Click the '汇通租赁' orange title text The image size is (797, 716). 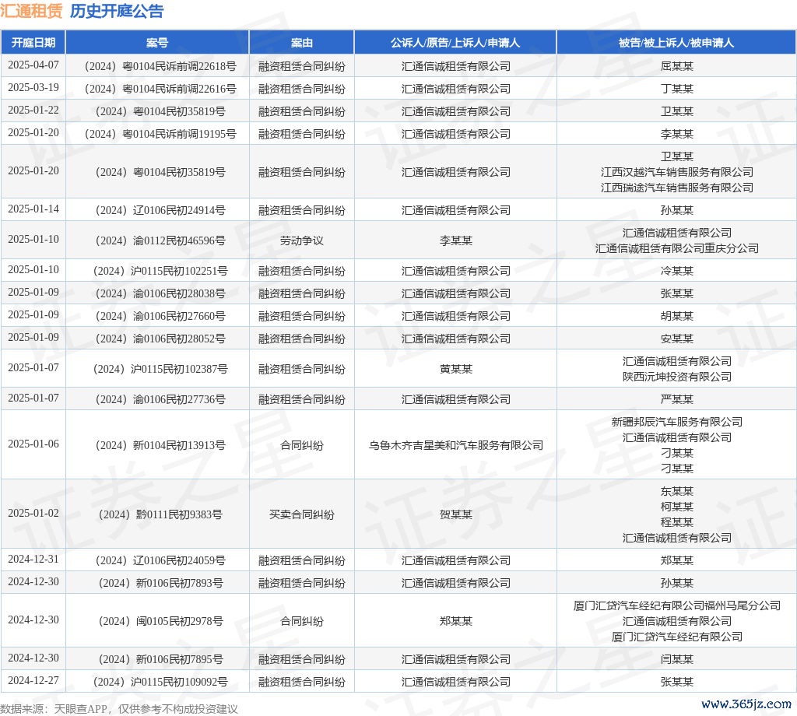31,11
